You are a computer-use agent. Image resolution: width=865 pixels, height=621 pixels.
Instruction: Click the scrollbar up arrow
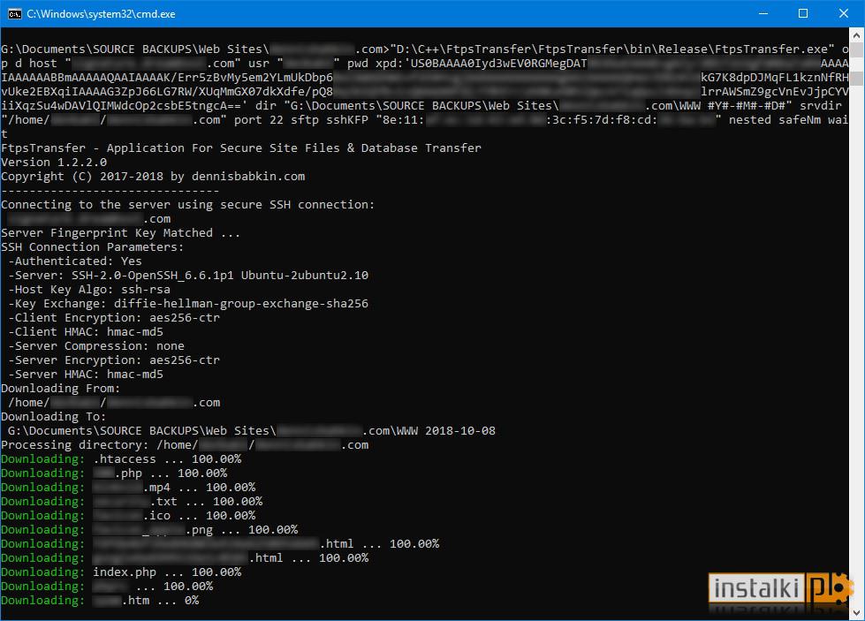click(x=856, y=35)
